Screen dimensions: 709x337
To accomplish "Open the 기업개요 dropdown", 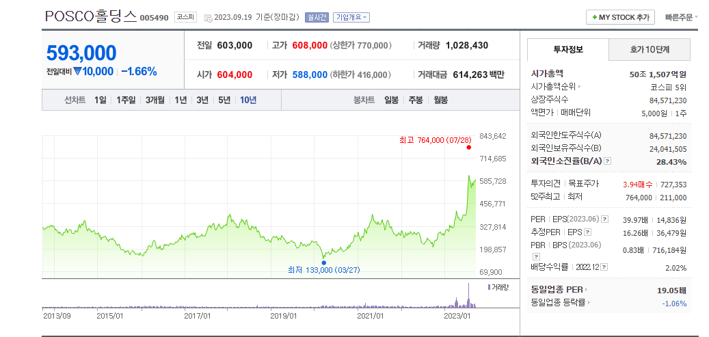I will pyautogui.click(x=351, y=18).
